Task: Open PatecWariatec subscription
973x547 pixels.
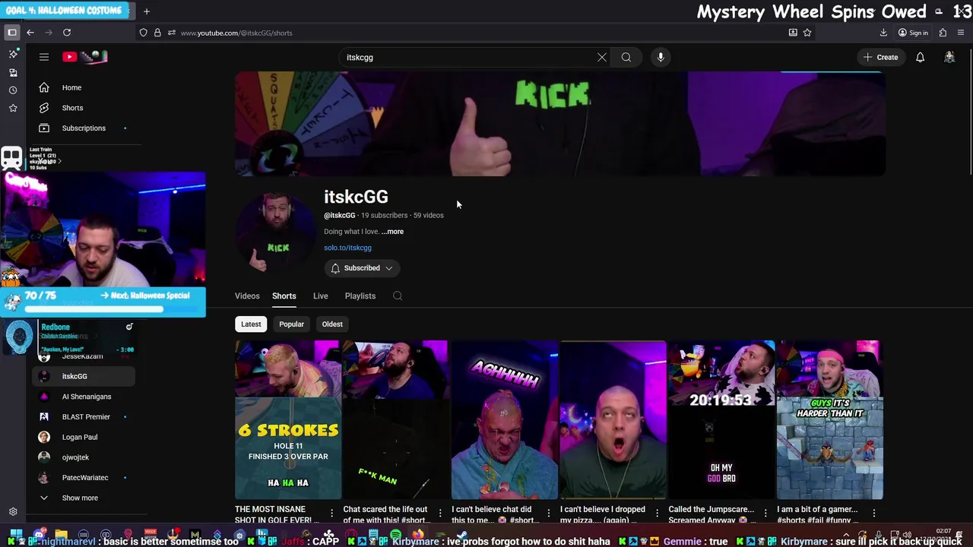Action: pyautogui.click(x=84, y=478)
